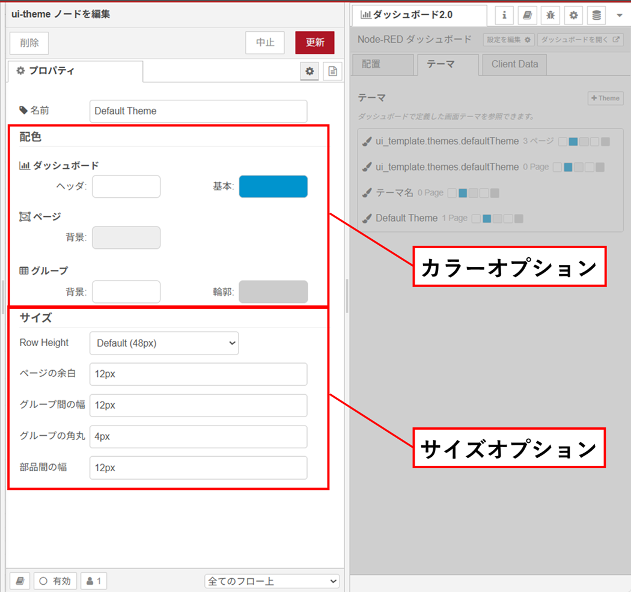Switch to the Client Data tab

click(x=514, y=64)
